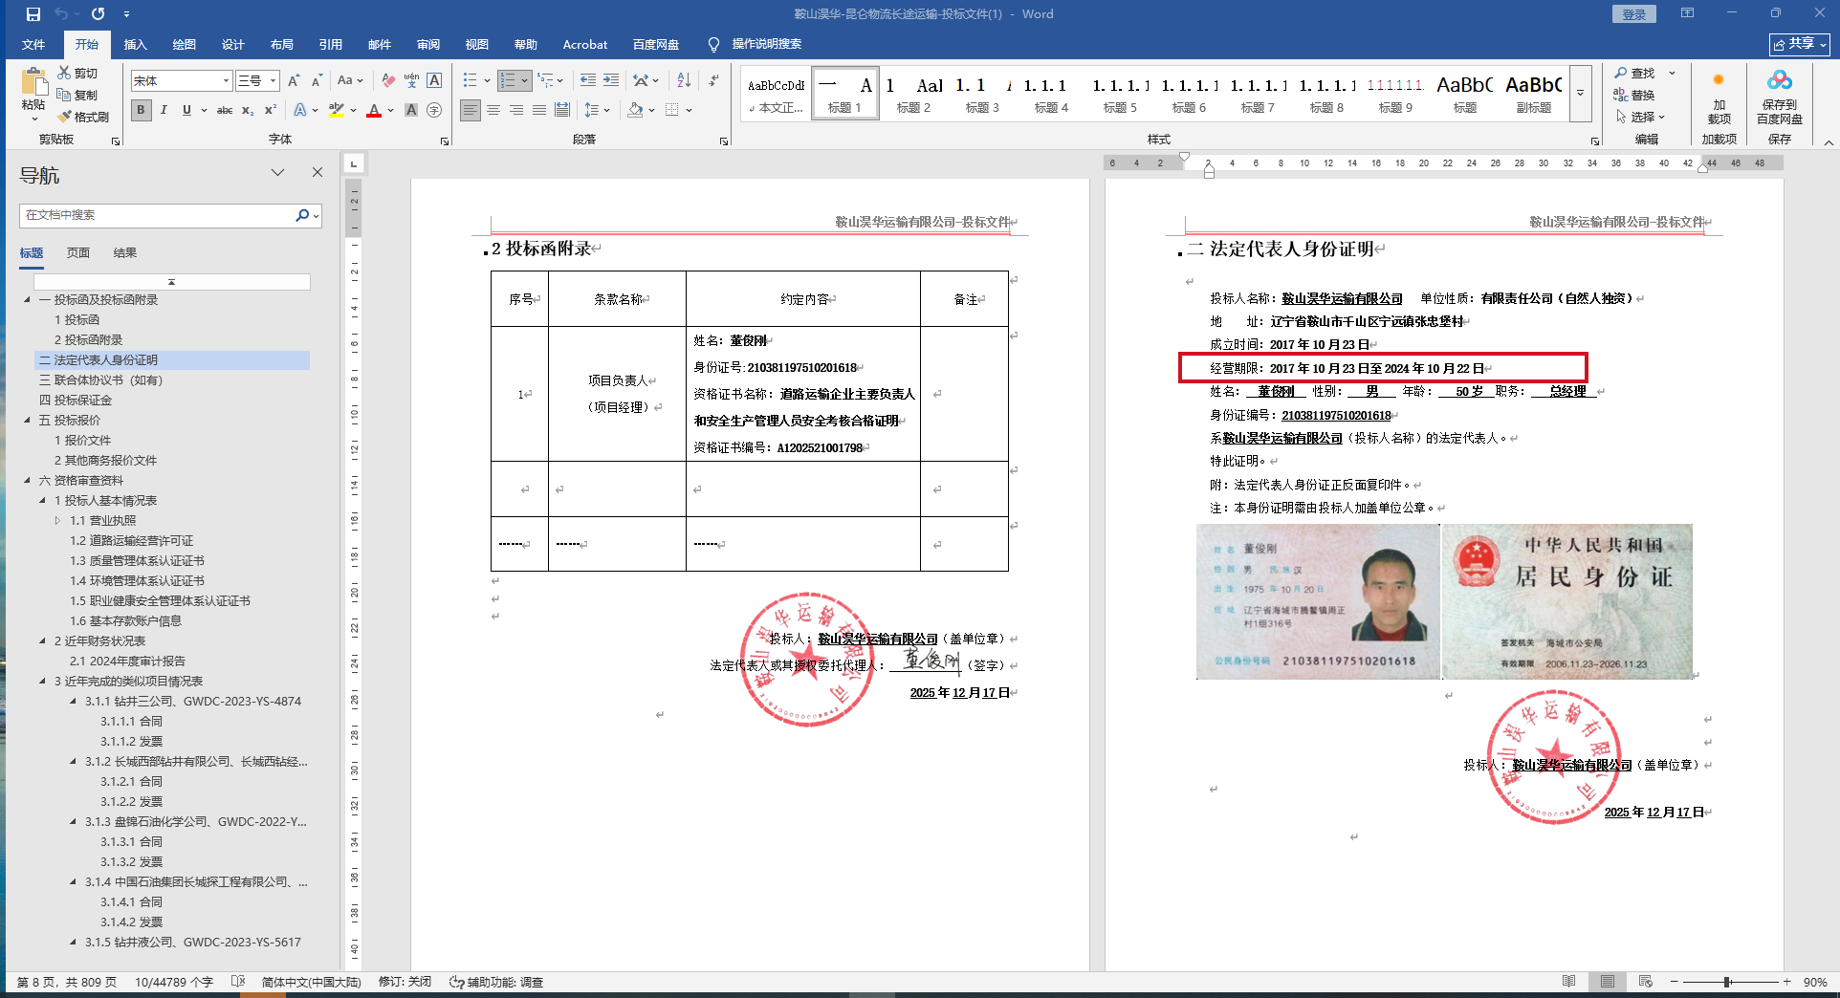The image size is (1840, 998).
Task: Apply character border to text
Action: [x=434, y=81]
